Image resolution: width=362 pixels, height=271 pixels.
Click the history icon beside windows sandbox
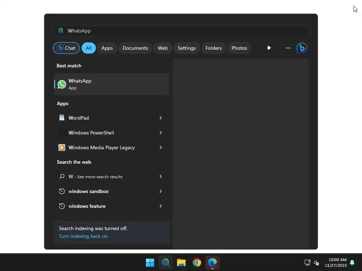click(62, 191)
